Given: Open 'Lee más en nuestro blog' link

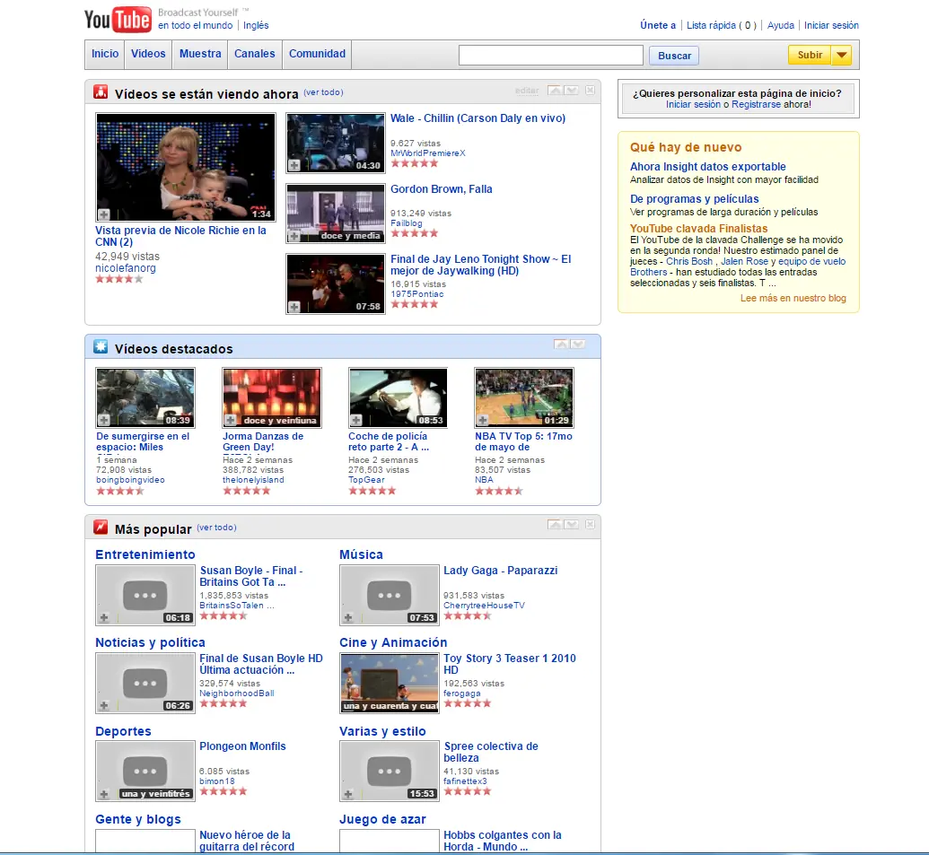Looking at the screenshot, I should tap(793, 299).
